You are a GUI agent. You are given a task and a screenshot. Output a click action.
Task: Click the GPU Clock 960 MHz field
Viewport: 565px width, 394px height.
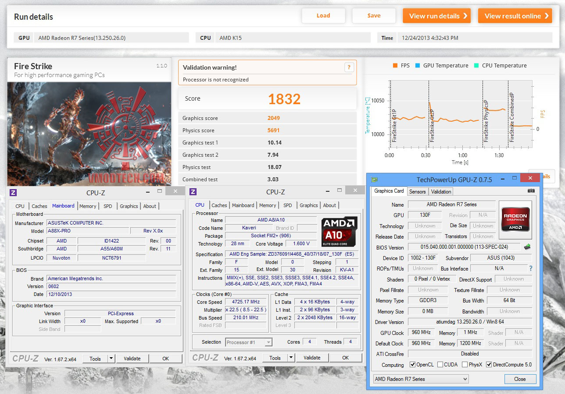(x=421, y=333)
